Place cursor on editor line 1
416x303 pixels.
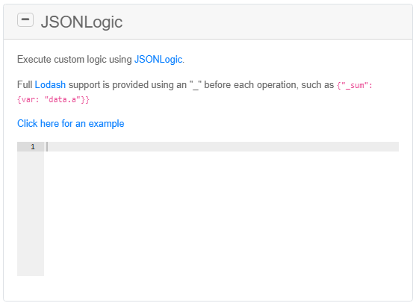221,146
